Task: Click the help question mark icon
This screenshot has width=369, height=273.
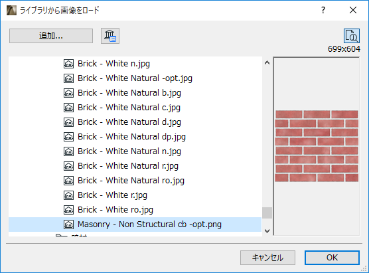Action: [x=323, y=10]
